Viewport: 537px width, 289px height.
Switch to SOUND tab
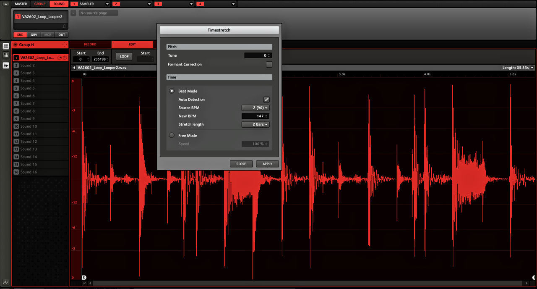[x=59, y=4]
